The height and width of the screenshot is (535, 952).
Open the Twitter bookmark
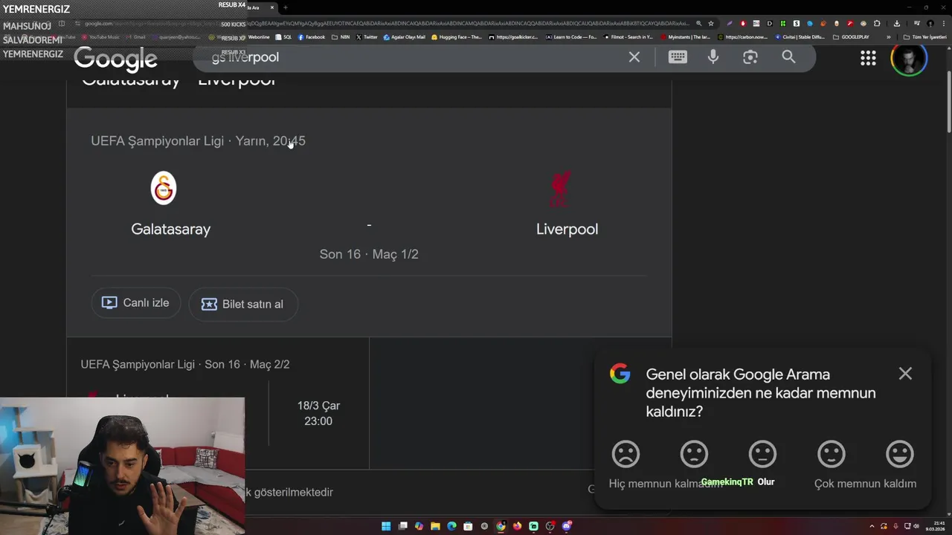pyautogui.click(x=367, y=36)
